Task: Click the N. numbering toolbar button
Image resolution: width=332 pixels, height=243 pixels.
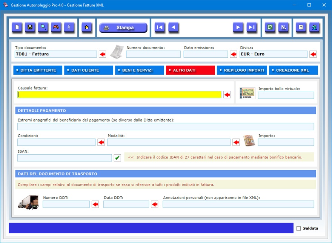Action: pyautogui.click(x=283, y=27)
